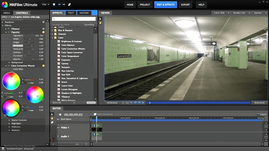The image size is (269, 151).
Task: Switch to the MEDIA tab
Action: (x=6, y=13)
